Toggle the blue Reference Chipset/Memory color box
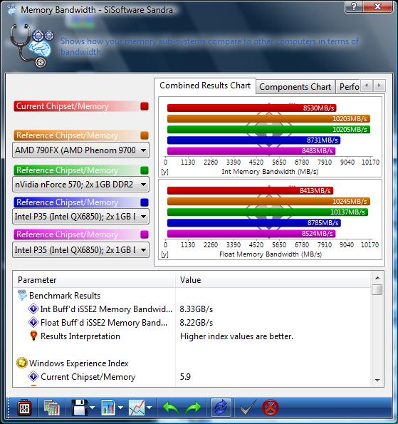The height and width of the screenshot is (424, 398). click(x=145, y=202)
